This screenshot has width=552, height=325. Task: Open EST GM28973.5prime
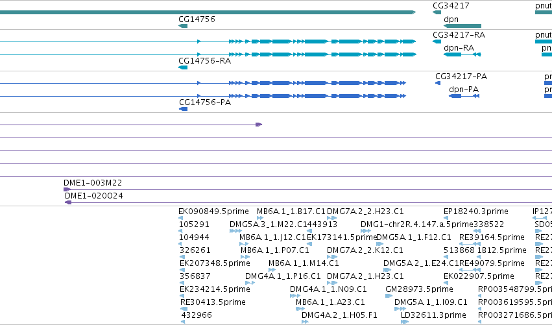(419, 289)
